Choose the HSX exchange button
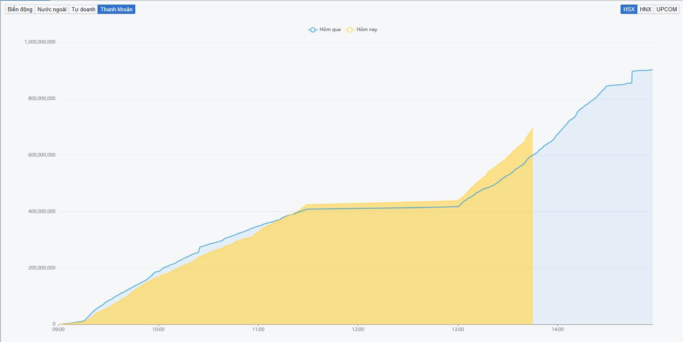The height and width of the screenshot is (342, 683). pos(629,9)
